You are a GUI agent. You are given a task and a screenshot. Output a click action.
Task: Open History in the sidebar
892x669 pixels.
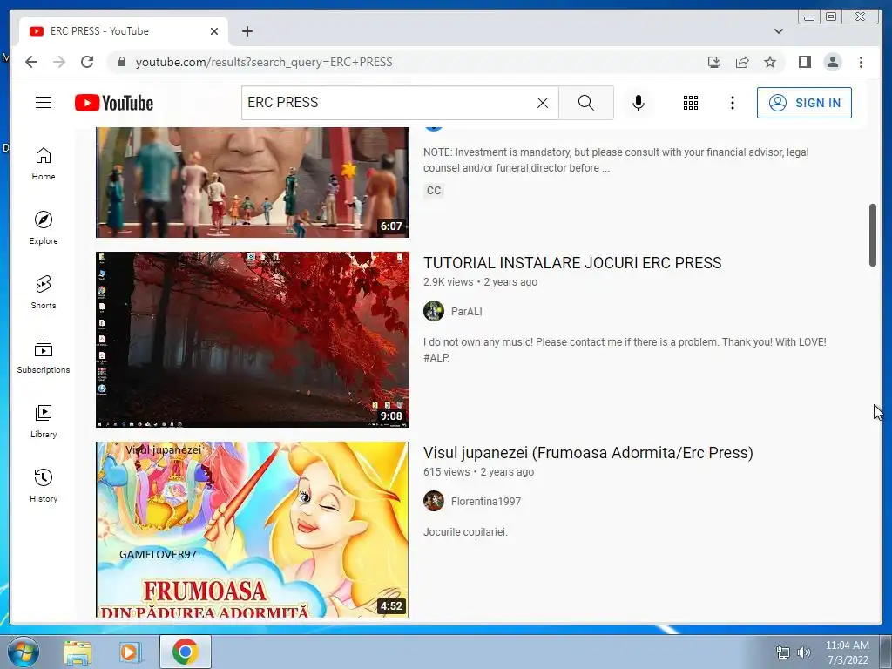click(44, 485)
